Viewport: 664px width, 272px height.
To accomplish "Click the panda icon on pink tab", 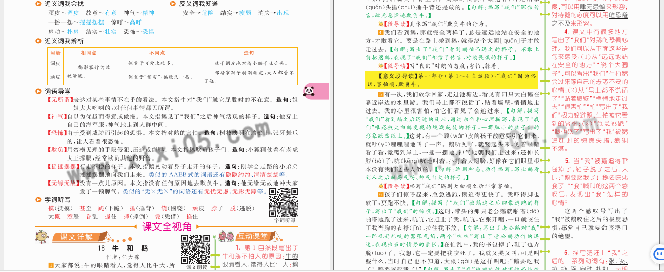I will click(309, 91).
